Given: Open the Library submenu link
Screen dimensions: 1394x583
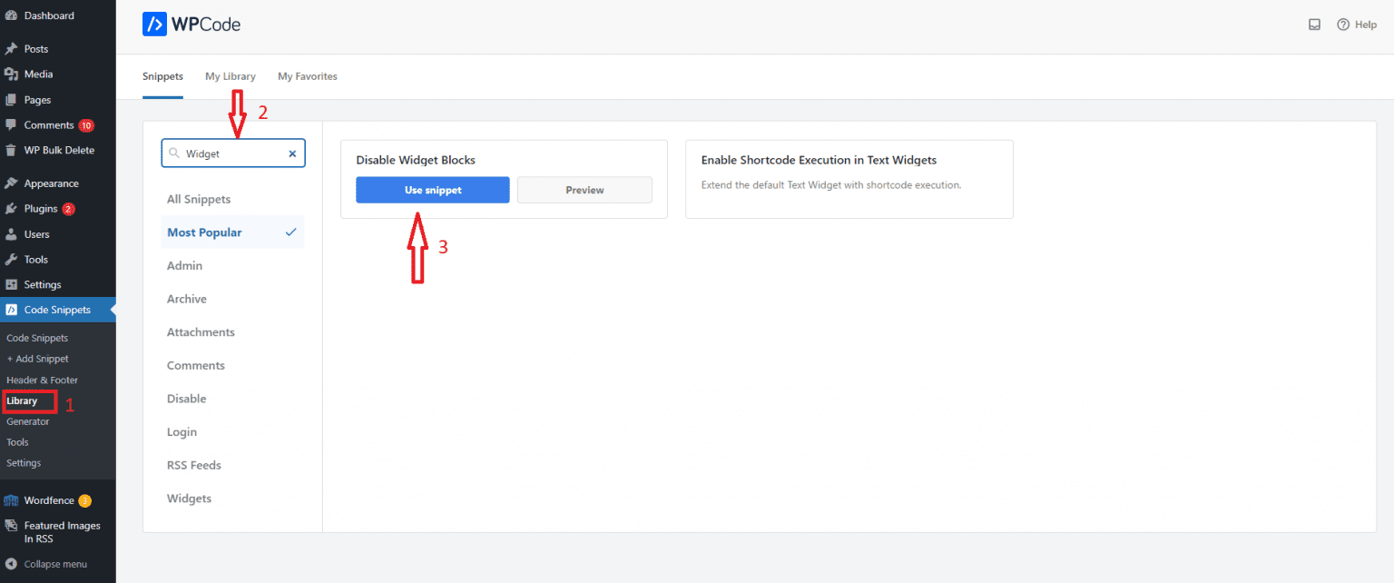Looking at the screenshot, I should coord(22,400).
